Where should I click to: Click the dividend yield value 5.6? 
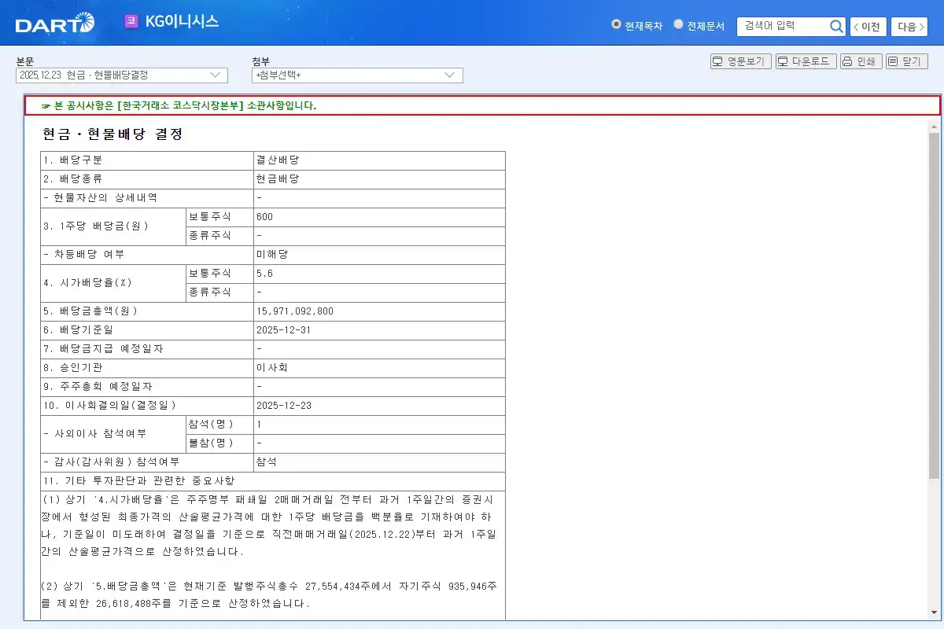pos(264,274)
